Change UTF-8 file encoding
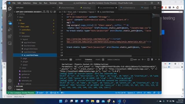Image resolution: width=185 pixels, height=104 pixels. (x=139, y=93)
